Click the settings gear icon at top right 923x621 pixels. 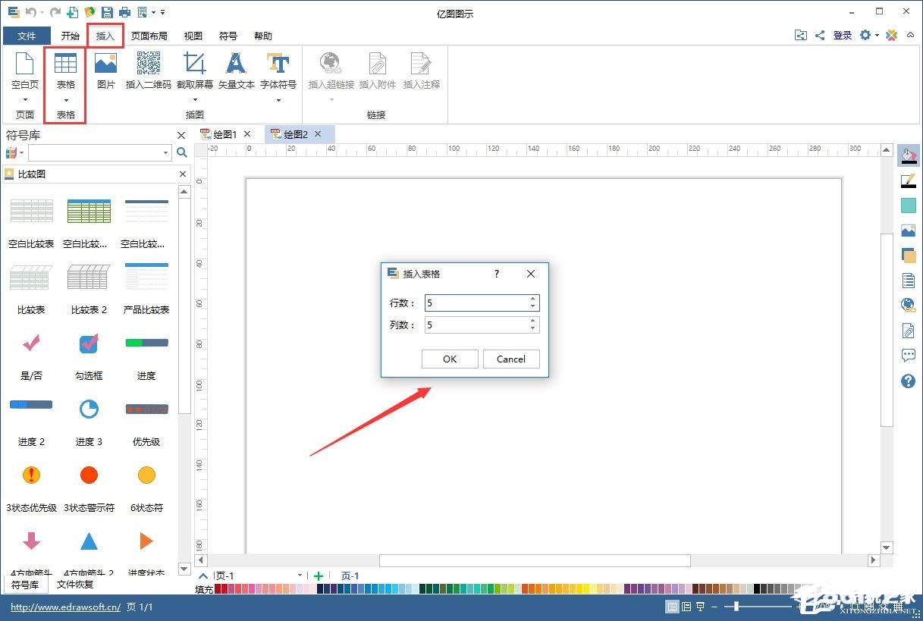pyautogui.click(x=865, y=36)
